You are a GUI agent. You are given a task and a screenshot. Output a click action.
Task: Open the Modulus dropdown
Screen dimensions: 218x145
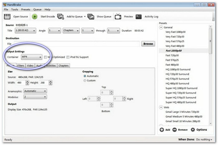pos(35,97)
